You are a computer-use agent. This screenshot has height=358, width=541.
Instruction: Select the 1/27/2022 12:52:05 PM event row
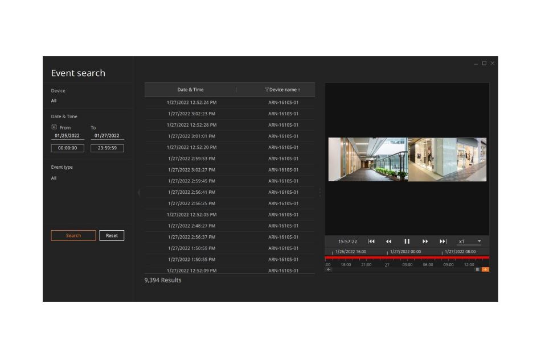230,215
